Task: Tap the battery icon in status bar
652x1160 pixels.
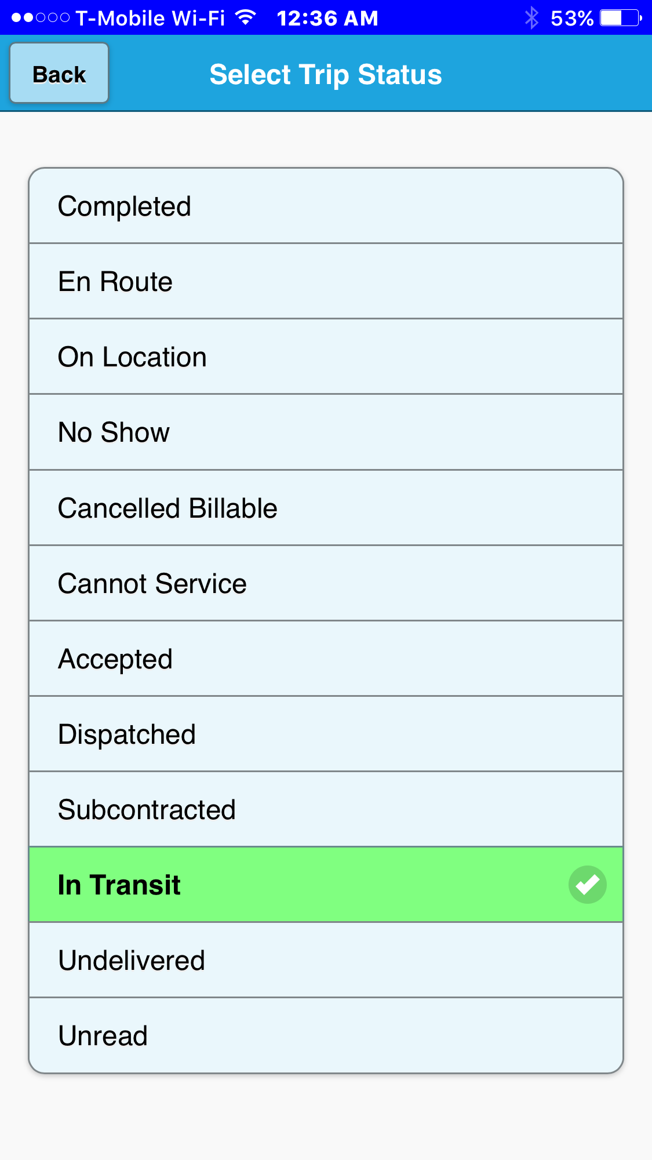Action: (621, 18)
